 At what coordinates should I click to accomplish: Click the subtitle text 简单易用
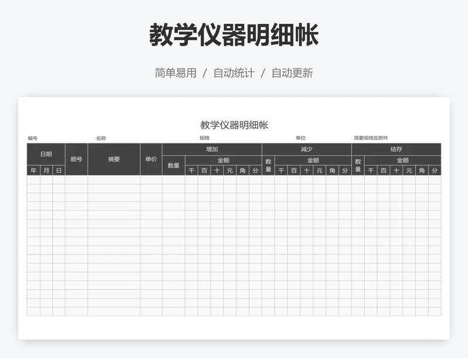tap(175, 73)
